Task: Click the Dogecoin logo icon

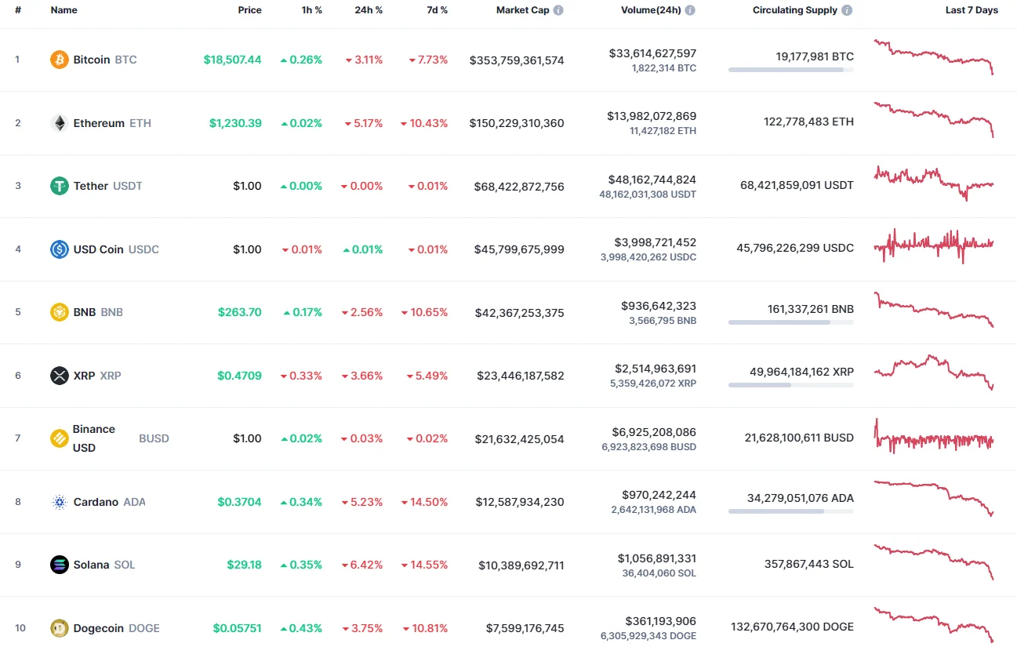Action: tap(60, 627)
